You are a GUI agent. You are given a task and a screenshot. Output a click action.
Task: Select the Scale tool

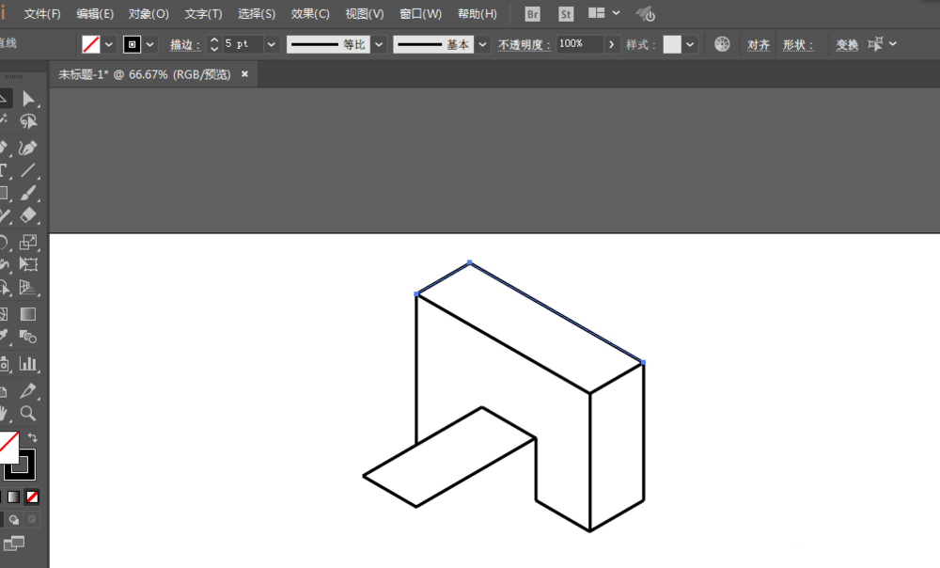coord(27,243)
